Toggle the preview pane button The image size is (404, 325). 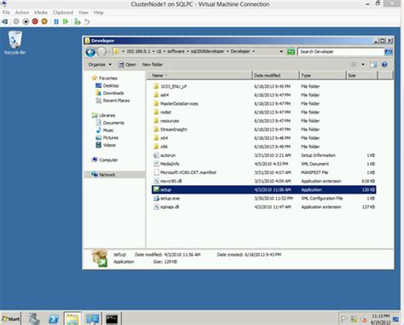[x=373, y=65]
